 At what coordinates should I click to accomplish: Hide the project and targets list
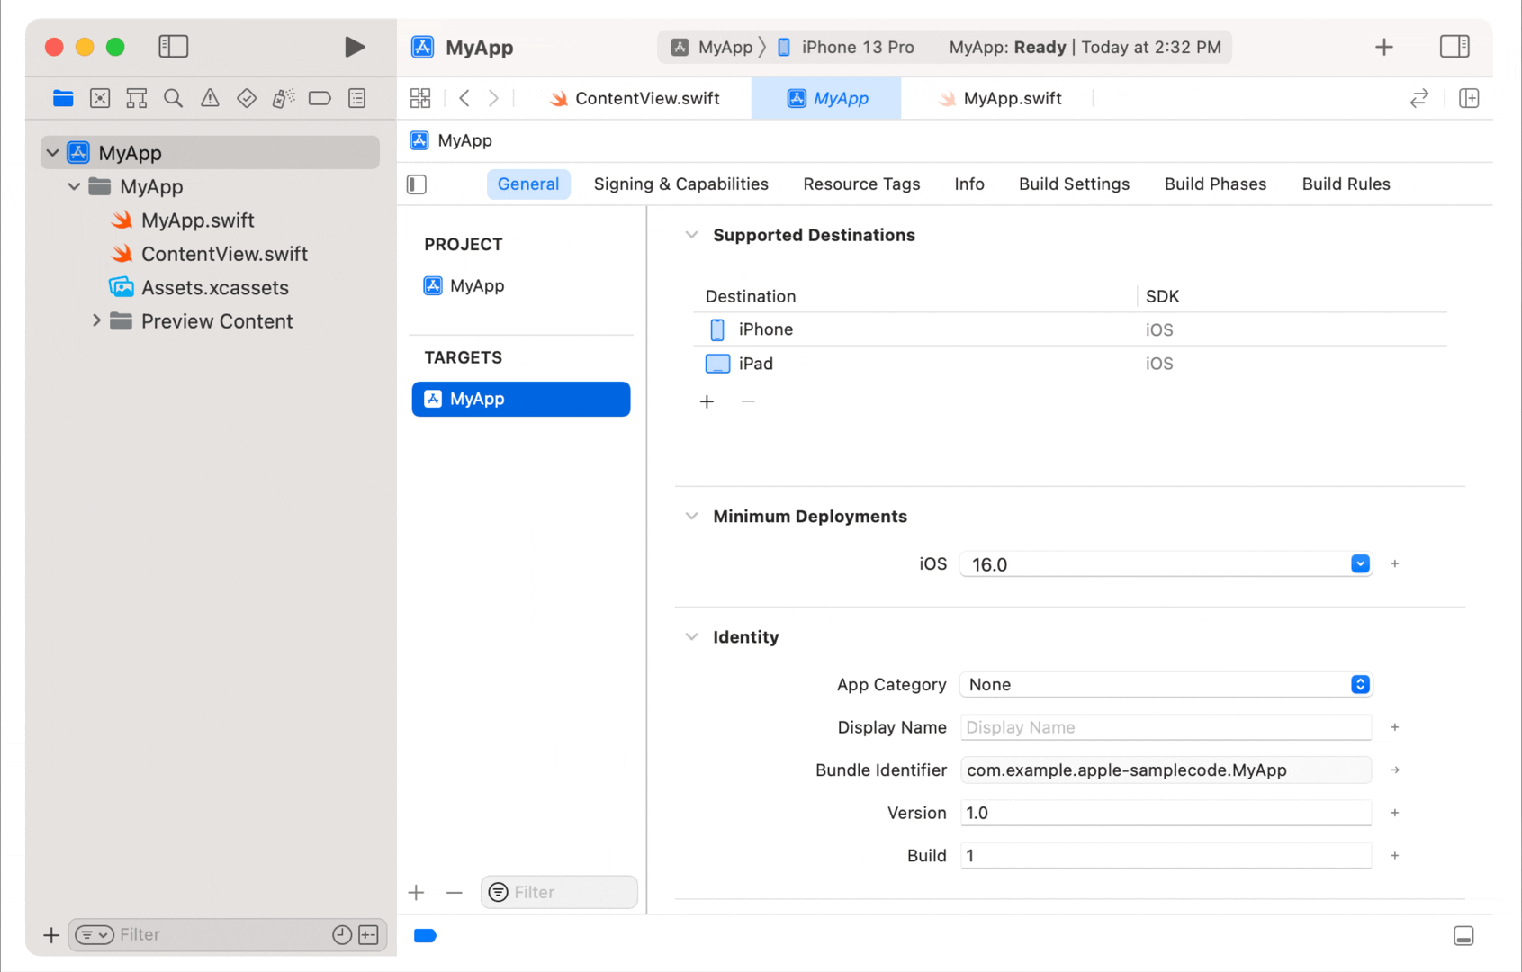417,184
